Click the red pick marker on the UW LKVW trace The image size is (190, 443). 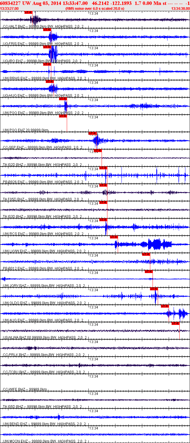(x=114, y=237)
